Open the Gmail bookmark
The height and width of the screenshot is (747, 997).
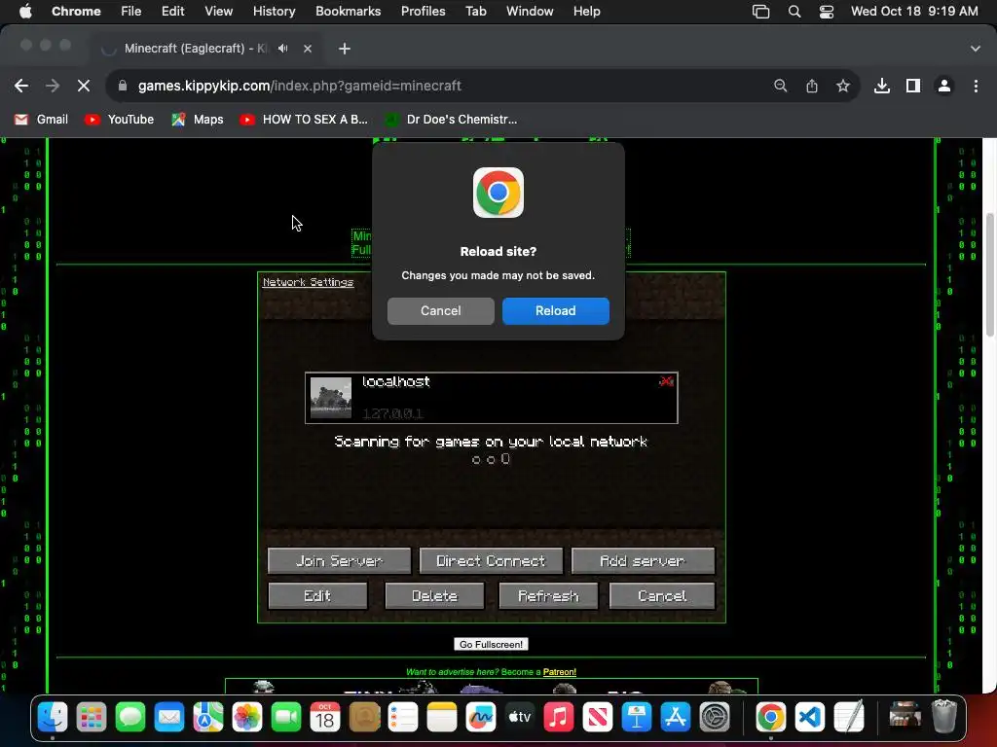point(41,120)
